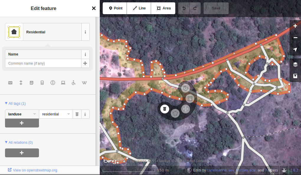The width and height of the screenshot is (301, 175).
Task: Click the zoom out minus button
Action: click(295, 37)
